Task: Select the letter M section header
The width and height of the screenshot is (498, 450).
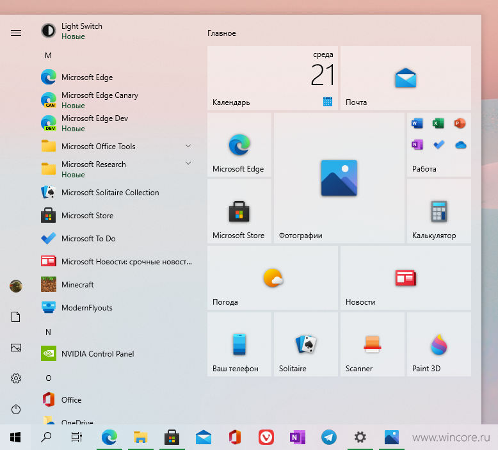Action: pyautogui.click(x=48, y=56)
